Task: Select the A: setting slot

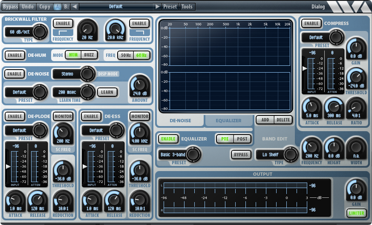Action: click(58, 7)
